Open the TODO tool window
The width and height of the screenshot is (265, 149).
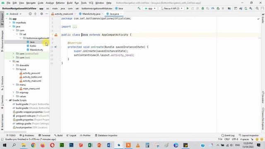11,135
